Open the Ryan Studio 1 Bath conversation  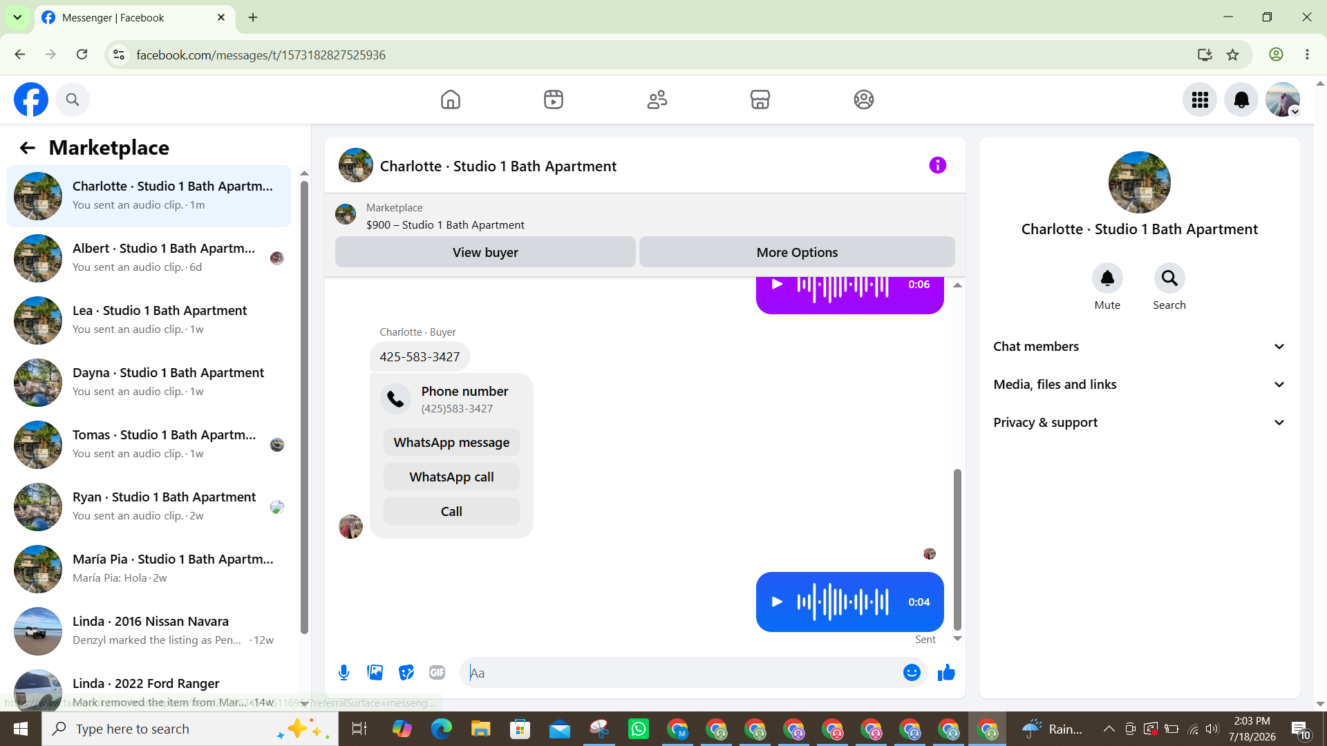149,506
